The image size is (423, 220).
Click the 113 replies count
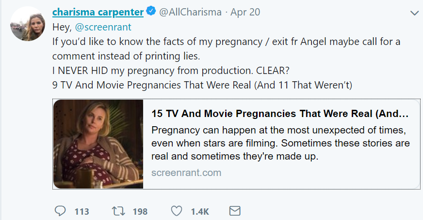click(x=81, y=212)
